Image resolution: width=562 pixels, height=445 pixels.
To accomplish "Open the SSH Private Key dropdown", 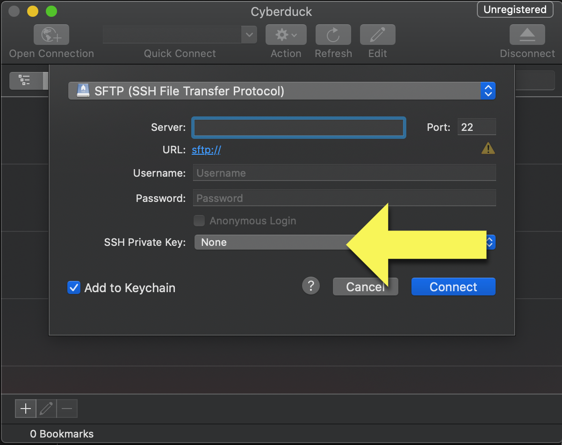I will 345,242.
